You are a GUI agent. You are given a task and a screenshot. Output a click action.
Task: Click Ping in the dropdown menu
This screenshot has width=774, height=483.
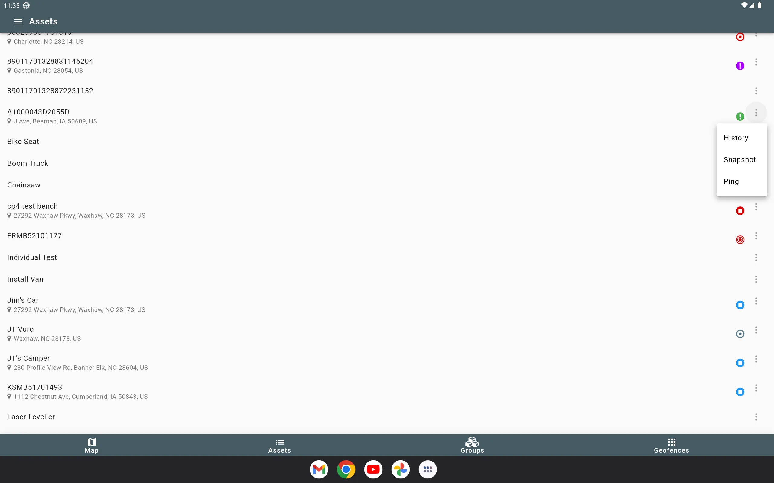[731, 181]
